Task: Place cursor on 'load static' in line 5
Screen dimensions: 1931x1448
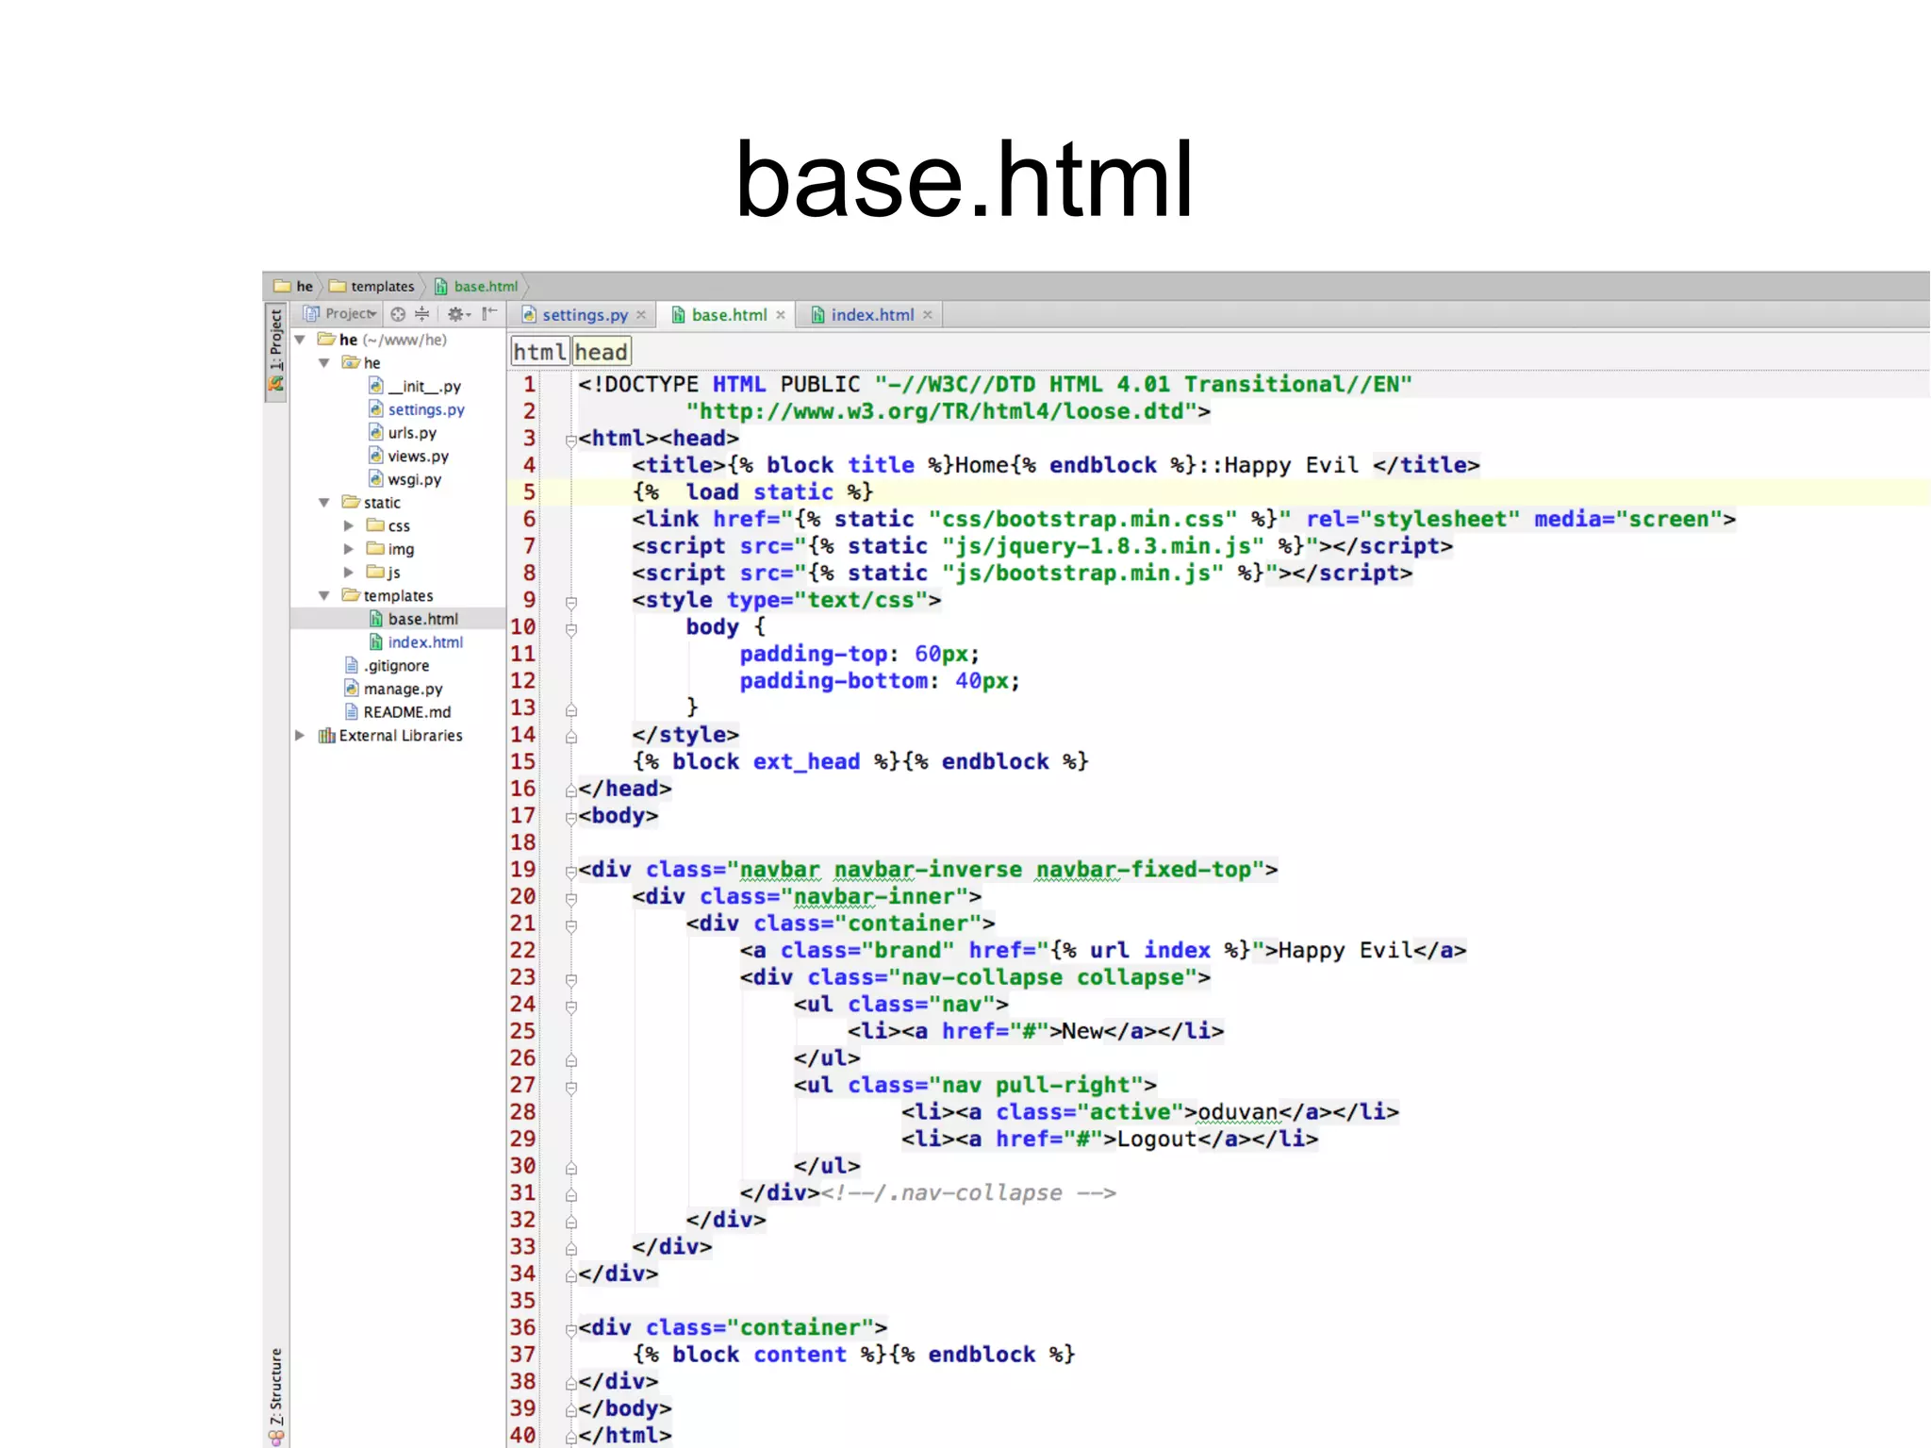Action: click(759, 492)
